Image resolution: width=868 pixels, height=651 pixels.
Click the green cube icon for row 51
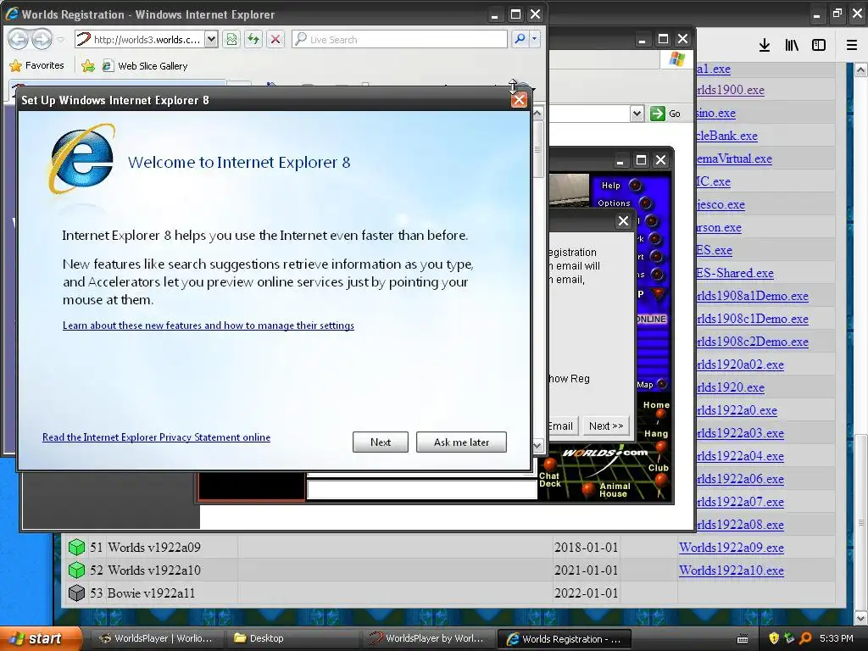(x=76, y=548)
